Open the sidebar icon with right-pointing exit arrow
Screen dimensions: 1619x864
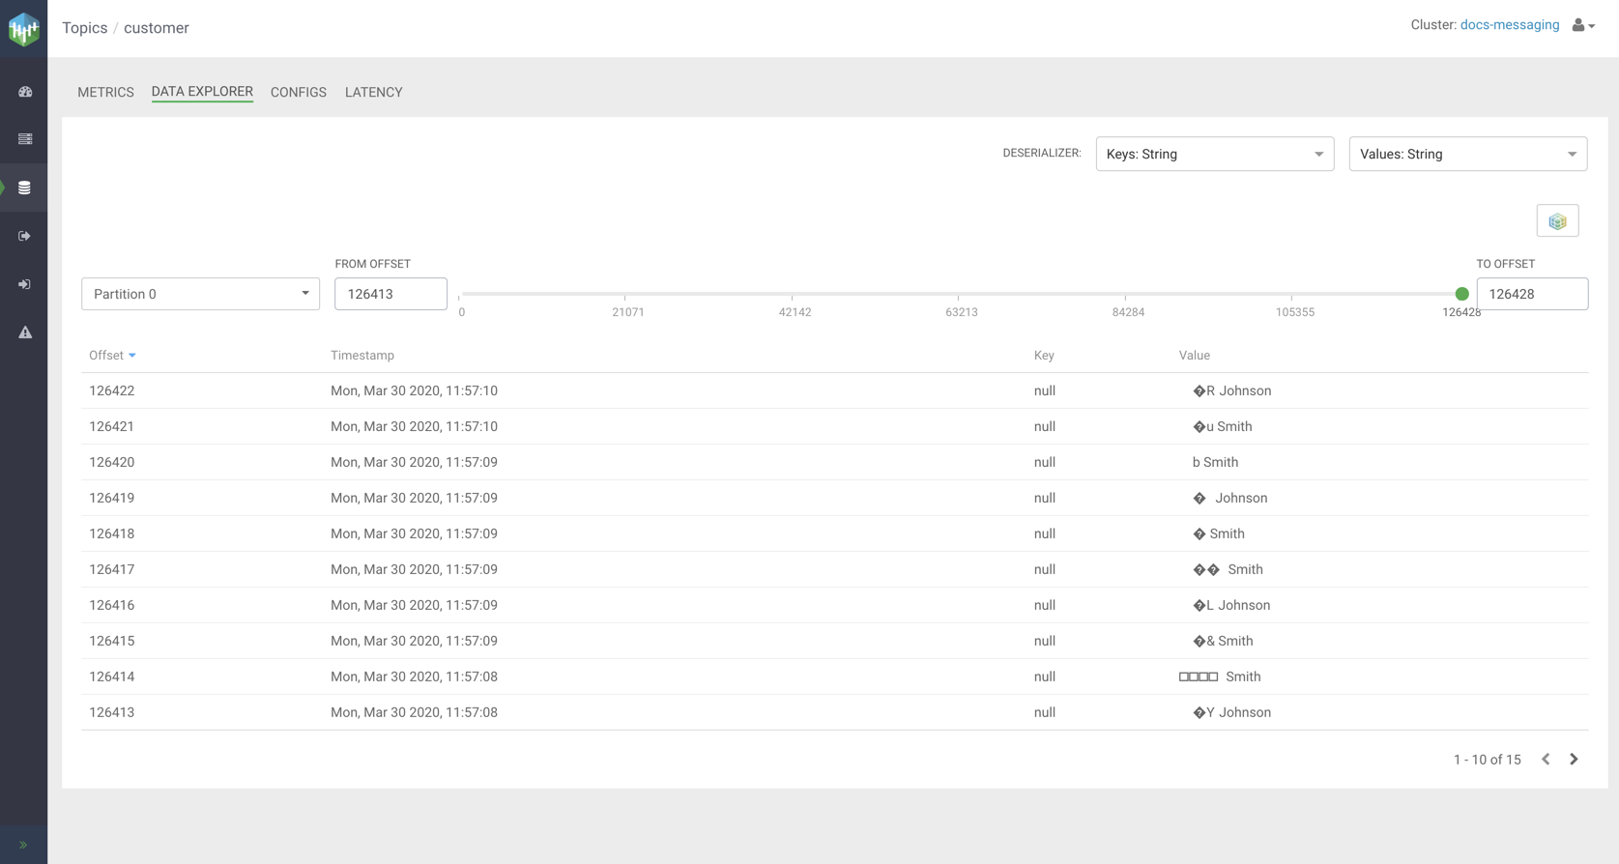(x=25, y=236)
